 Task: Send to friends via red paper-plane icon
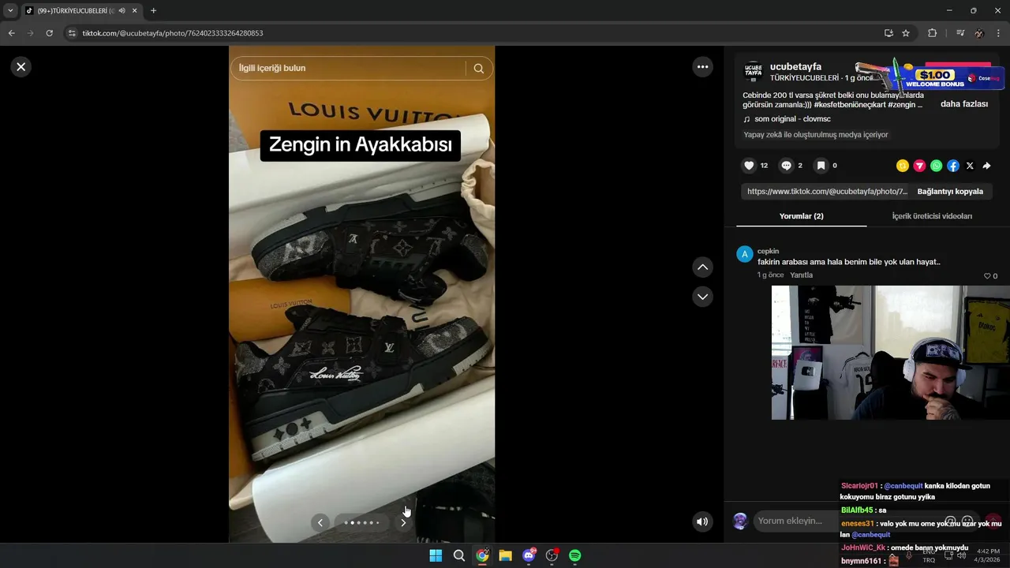pyautogui.click(x=919, y=166)
